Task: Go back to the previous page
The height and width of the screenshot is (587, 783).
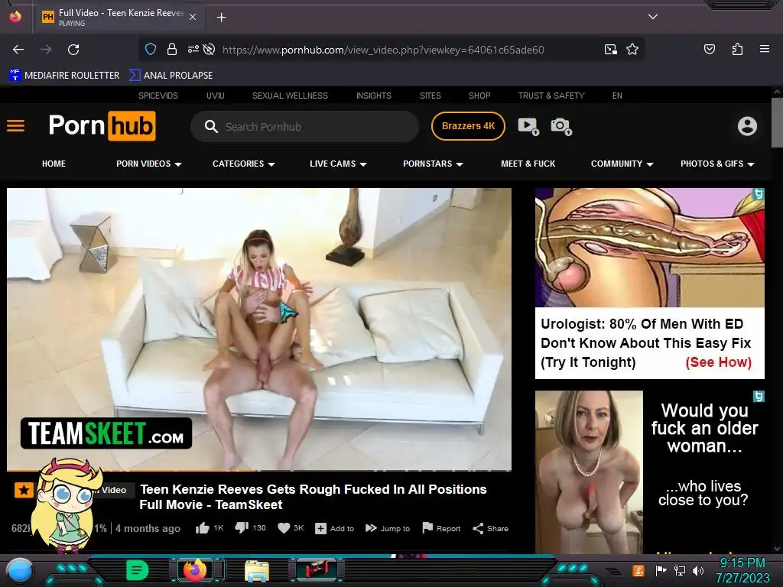Action: [18, 50]
